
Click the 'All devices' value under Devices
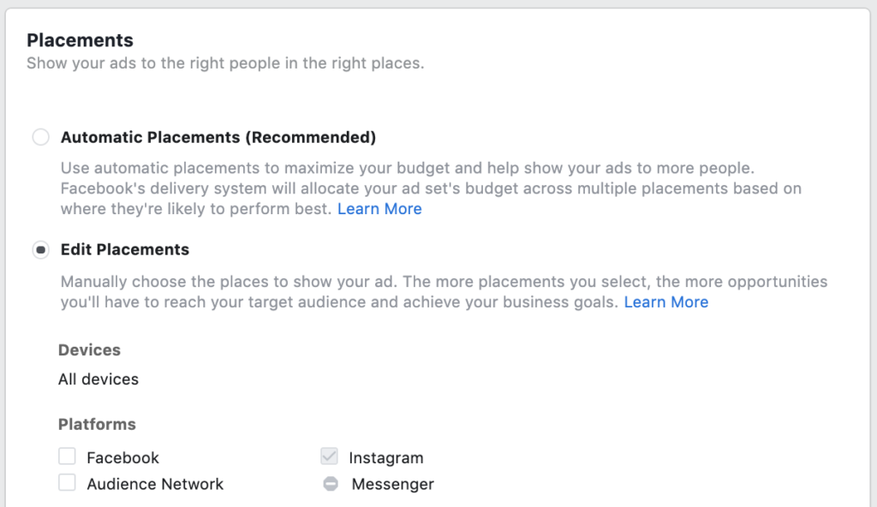[98, 379]
